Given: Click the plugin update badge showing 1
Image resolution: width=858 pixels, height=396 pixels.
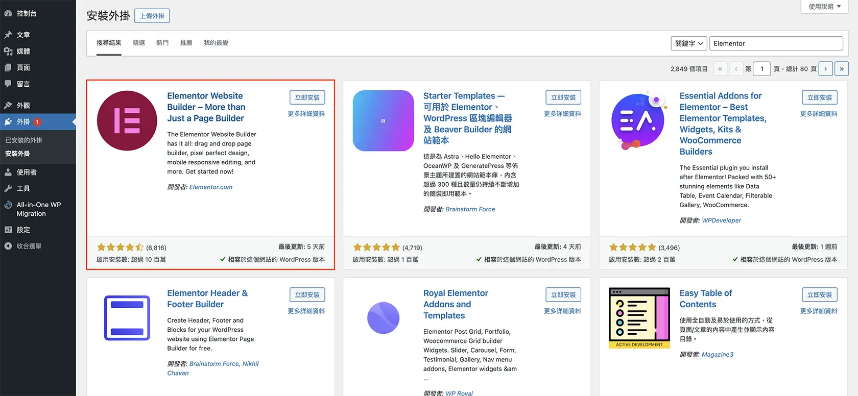Looking at the screenshot, I should [37, 122].
